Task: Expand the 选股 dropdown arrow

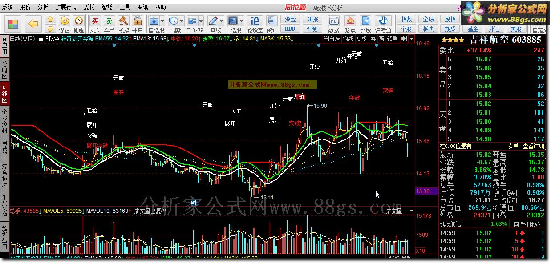Action: click(242, 21)
